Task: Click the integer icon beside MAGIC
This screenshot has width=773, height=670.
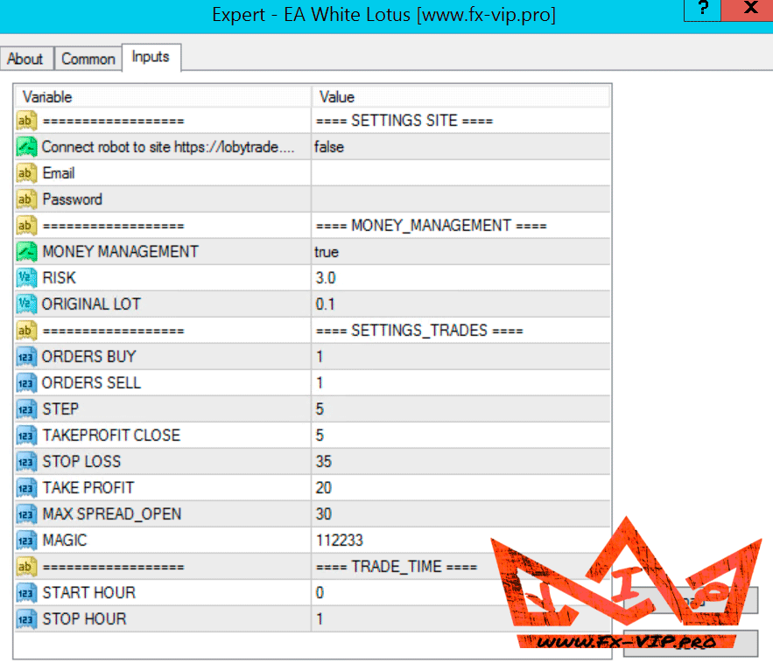Action: [x=27, y=541]
